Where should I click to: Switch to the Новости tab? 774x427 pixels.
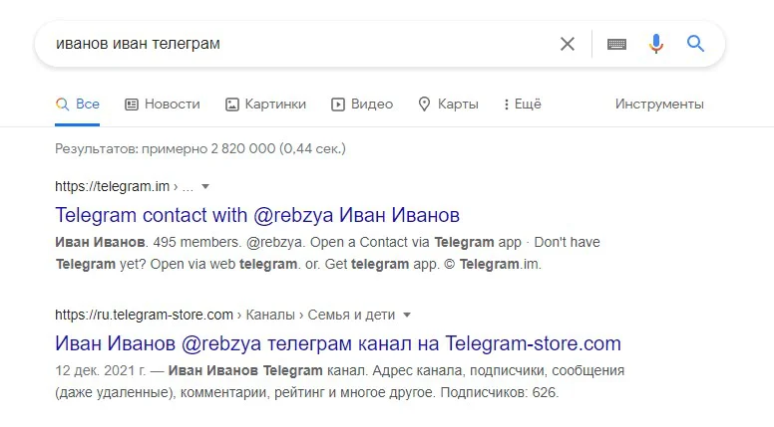(x=172, y=105)
